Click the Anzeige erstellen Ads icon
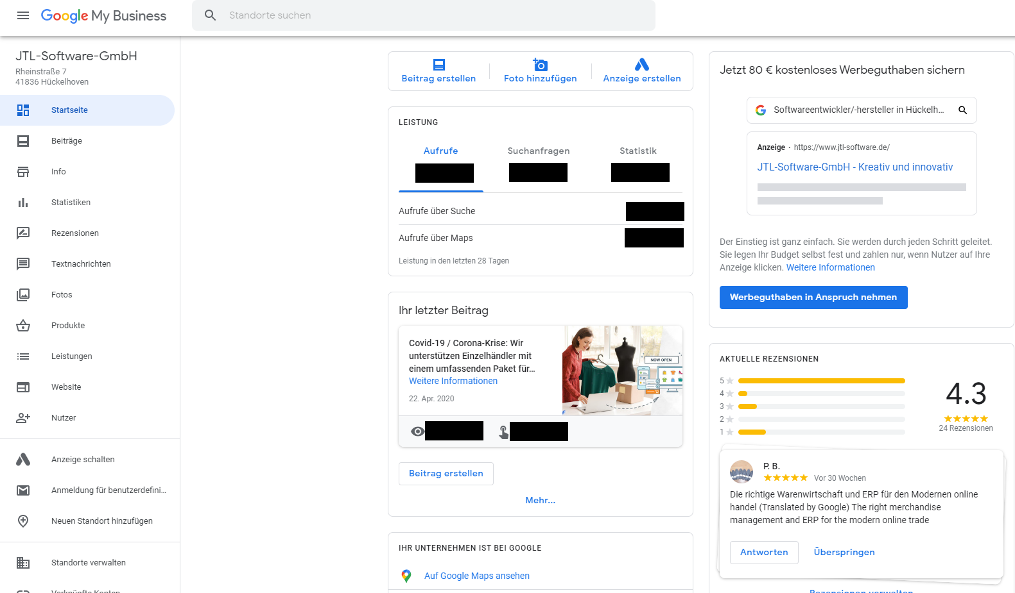1015x593 pixels. pyautogui.click(x=641, y=65)
